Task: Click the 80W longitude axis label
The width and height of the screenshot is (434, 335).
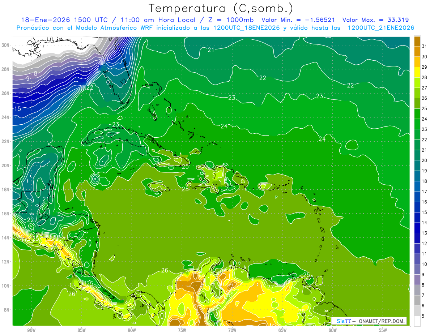Action: click(132, 330)
